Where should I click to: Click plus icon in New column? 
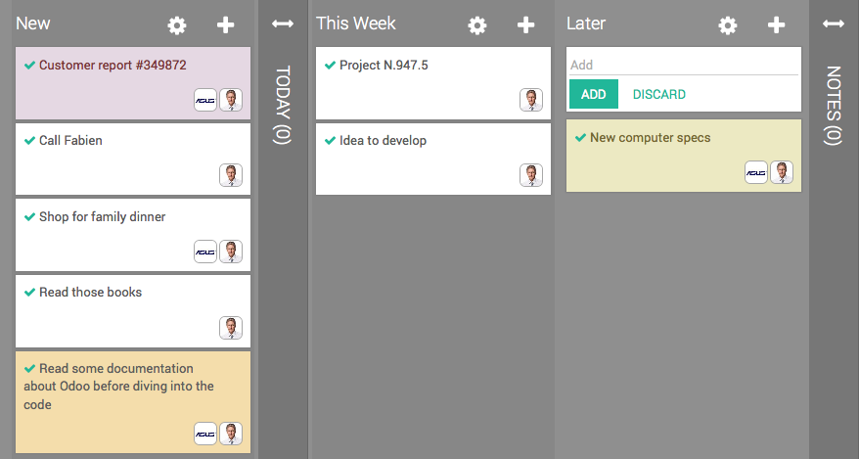pos(226,25)
